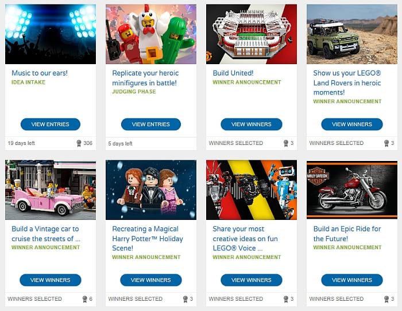Open 'Build an Epic Ride for the Future!' link
402x311 pixels.
(347, 234)
